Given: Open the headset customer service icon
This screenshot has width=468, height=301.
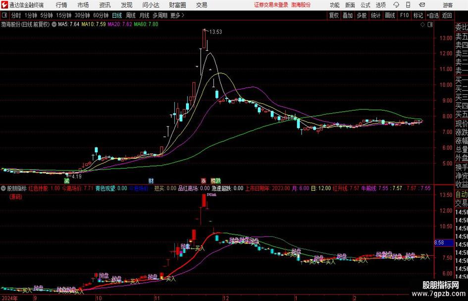Looking at the screenshot, I should point(396,5).
